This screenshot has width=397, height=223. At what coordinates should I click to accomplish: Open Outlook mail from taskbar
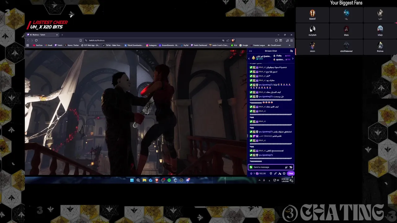[150, 180]
